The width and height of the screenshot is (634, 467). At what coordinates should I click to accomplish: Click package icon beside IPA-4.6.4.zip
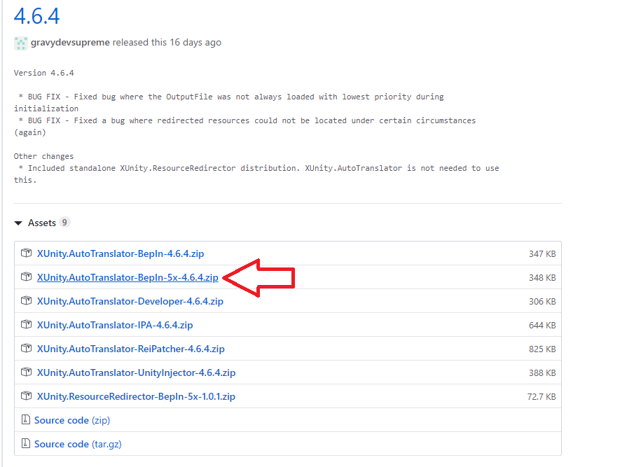pyautogui.click(x=27, y=324)
